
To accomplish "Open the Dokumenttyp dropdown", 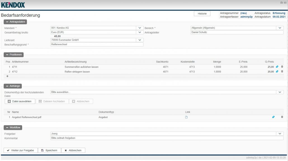I will [280, 92].
